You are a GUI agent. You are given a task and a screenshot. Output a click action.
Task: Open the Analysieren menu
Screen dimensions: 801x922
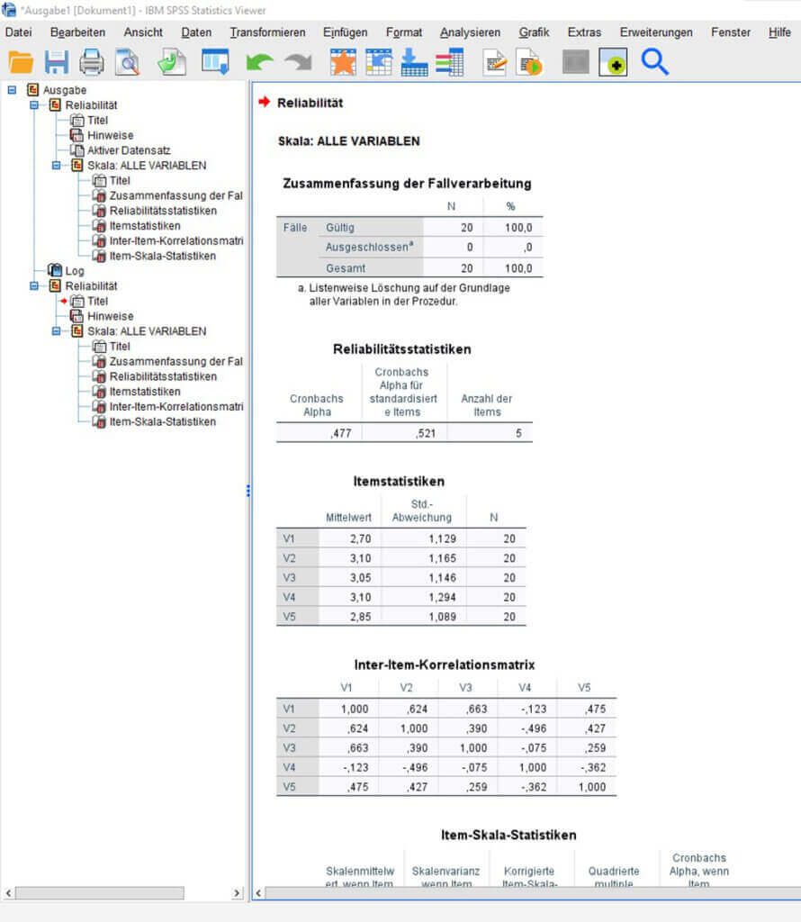(470, 32)
